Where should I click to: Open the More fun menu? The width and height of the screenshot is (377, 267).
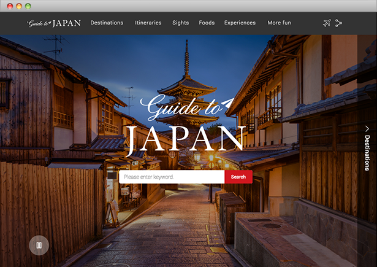pyautogui.click(x=279, y=23)
